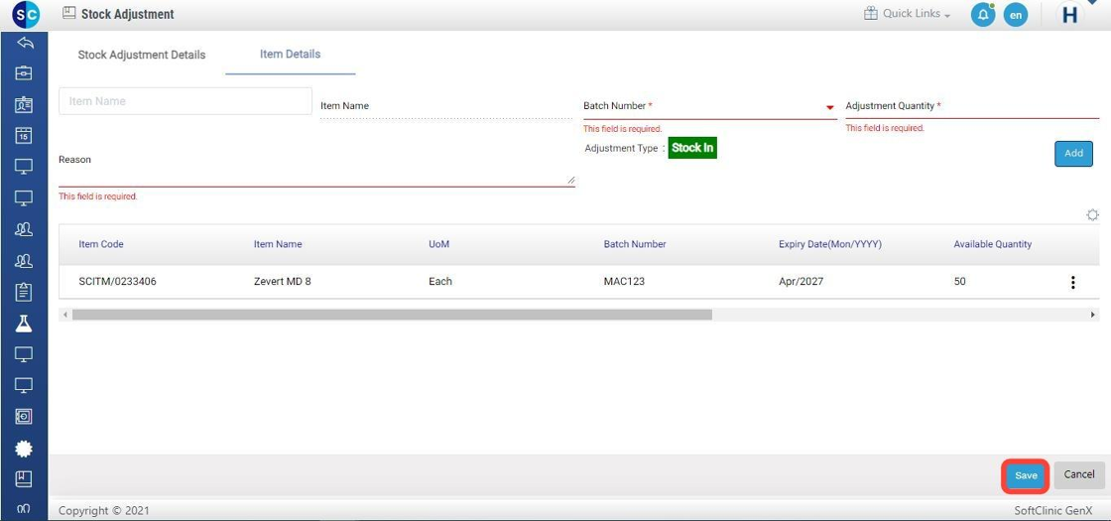The image size is (1111, 521).
Task: Click the notification bell icon
Action: pos(982,15)
